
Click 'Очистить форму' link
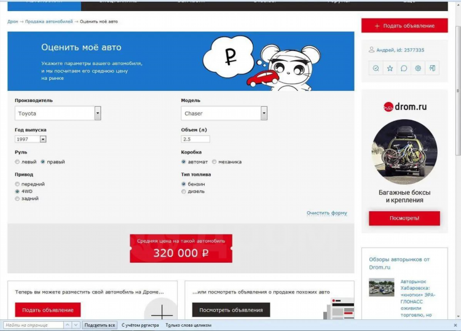327,213
